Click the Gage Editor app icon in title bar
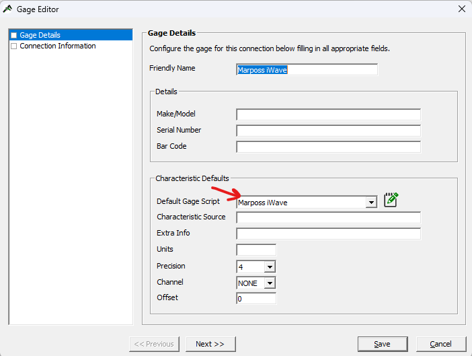This screenshot has width=472, height=356. point(7,9)
